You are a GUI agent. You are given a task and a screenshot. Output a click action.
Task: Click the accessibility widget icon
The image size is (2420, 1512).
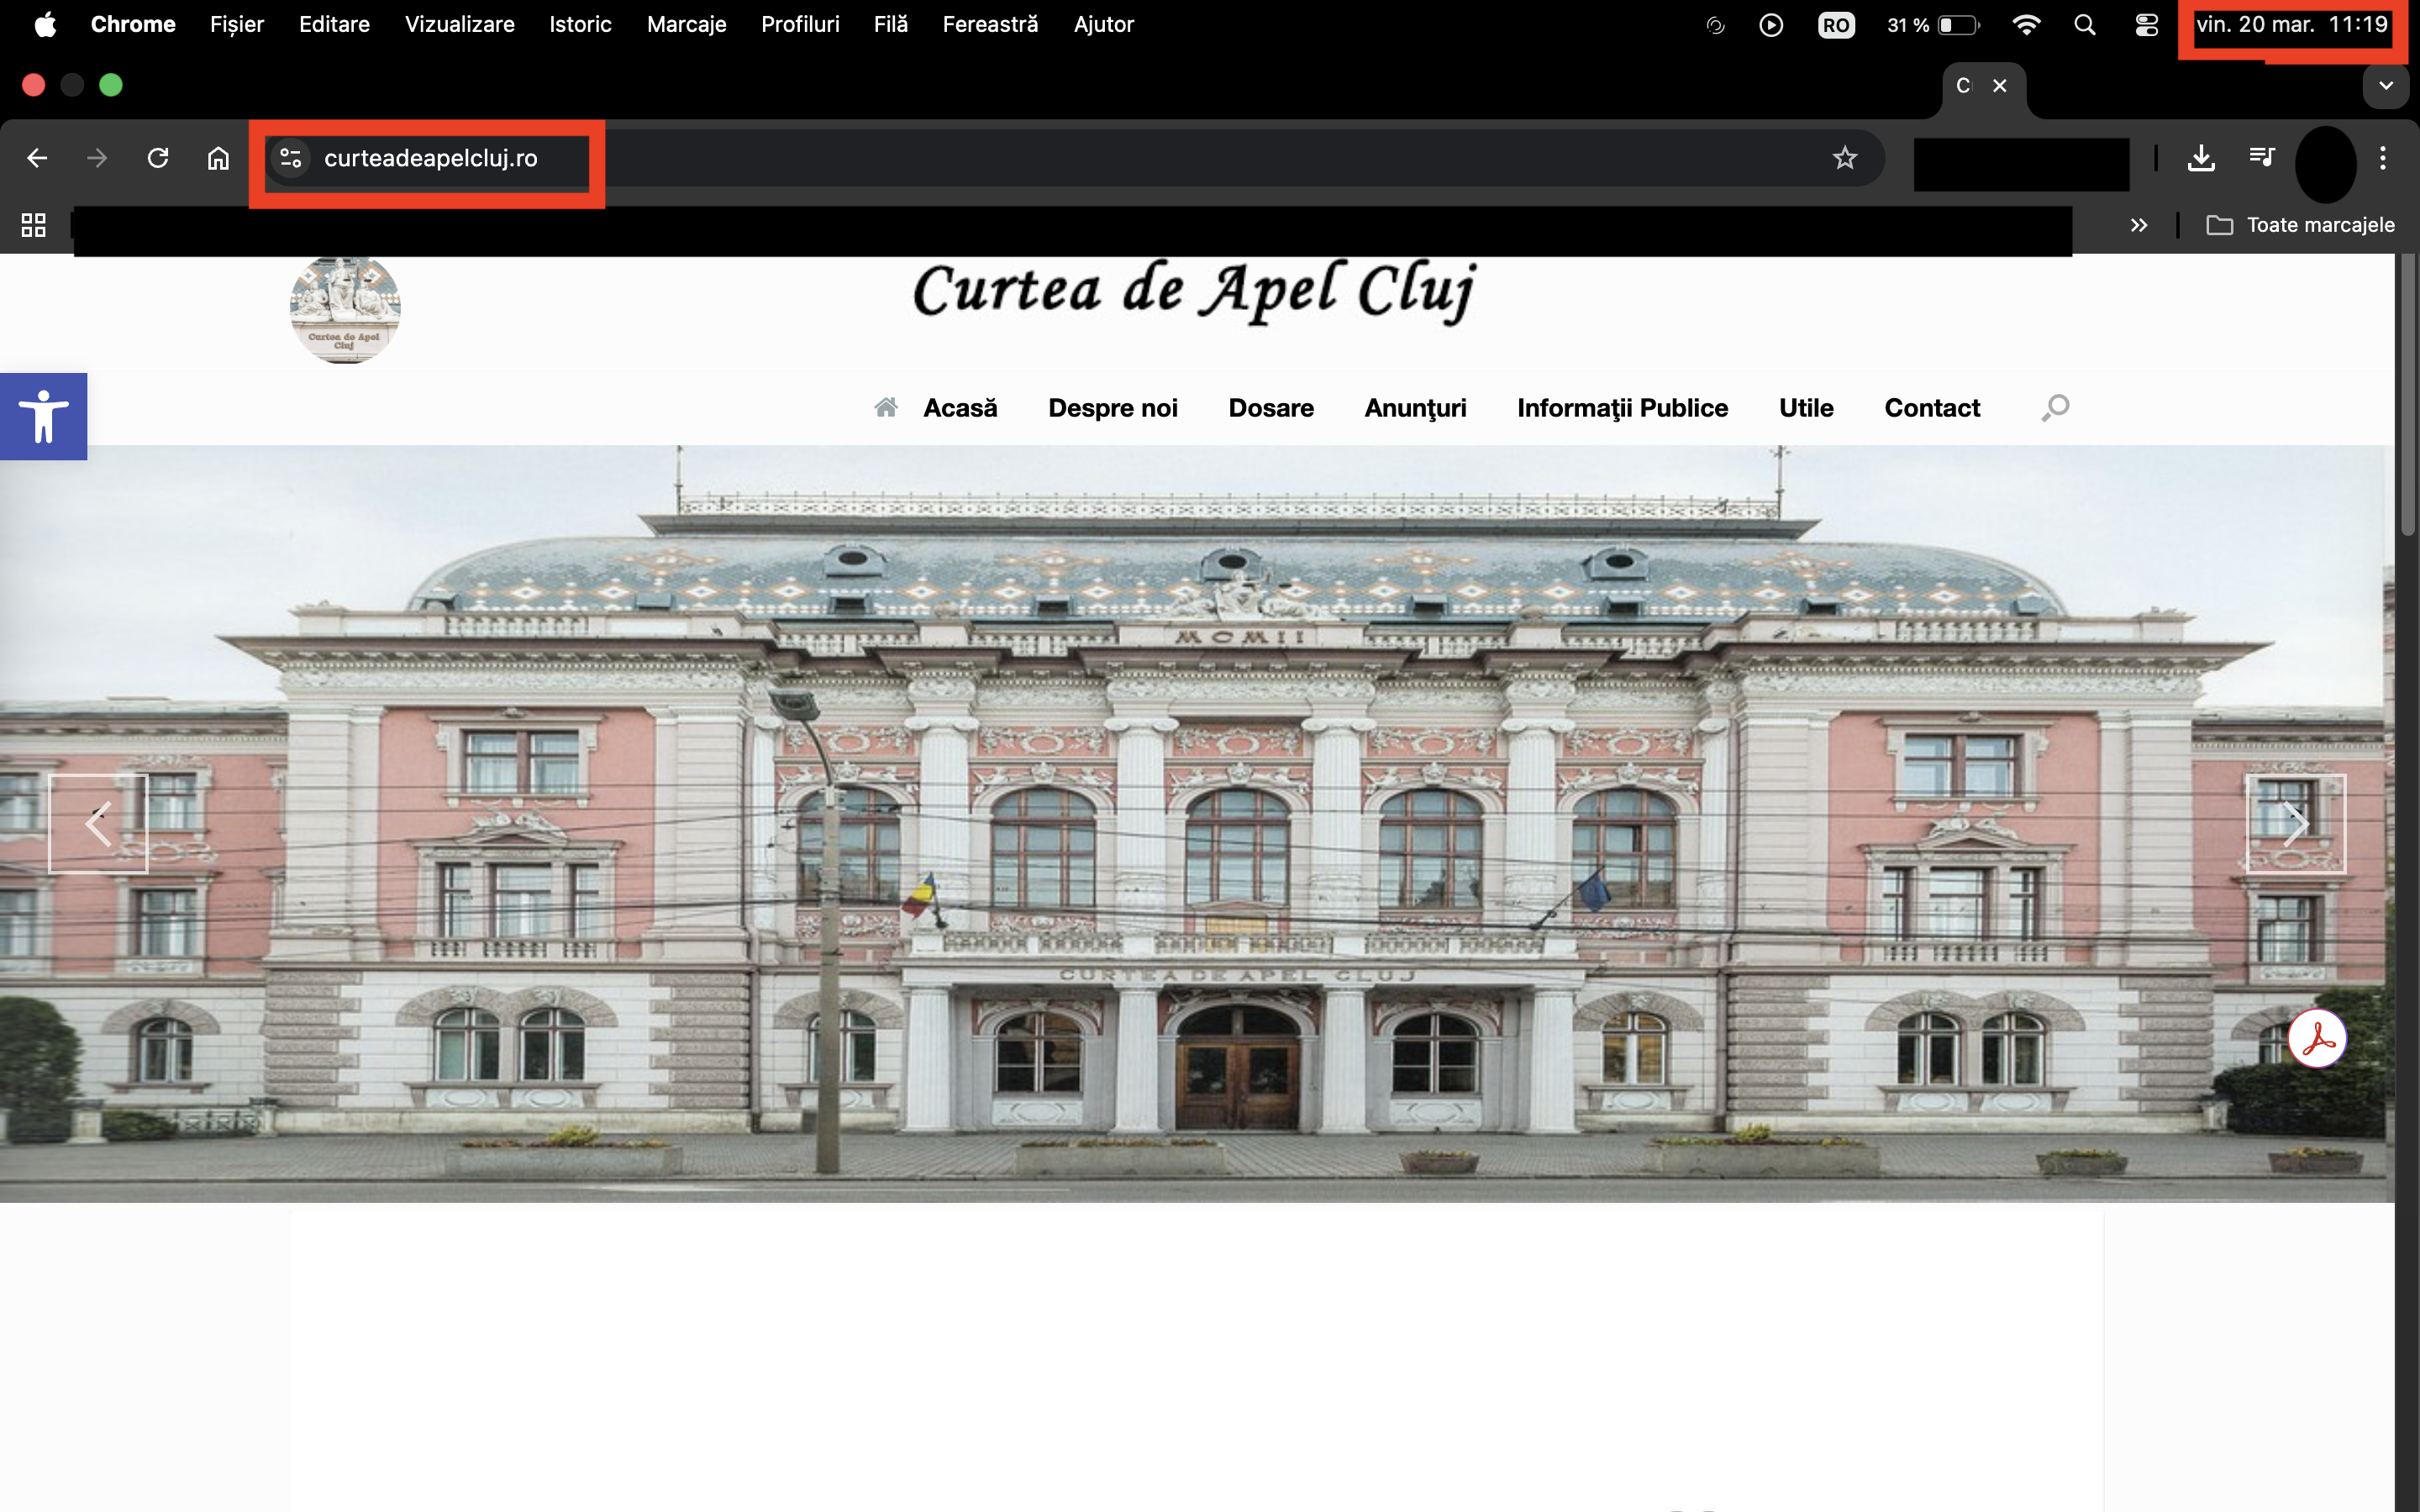point(43,416)
